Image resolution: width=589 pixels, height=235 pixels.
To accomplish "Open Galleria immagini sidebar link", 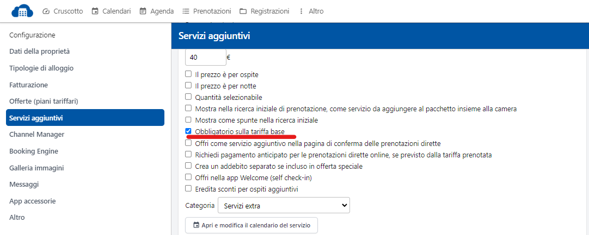I will (x=36, y=168).
